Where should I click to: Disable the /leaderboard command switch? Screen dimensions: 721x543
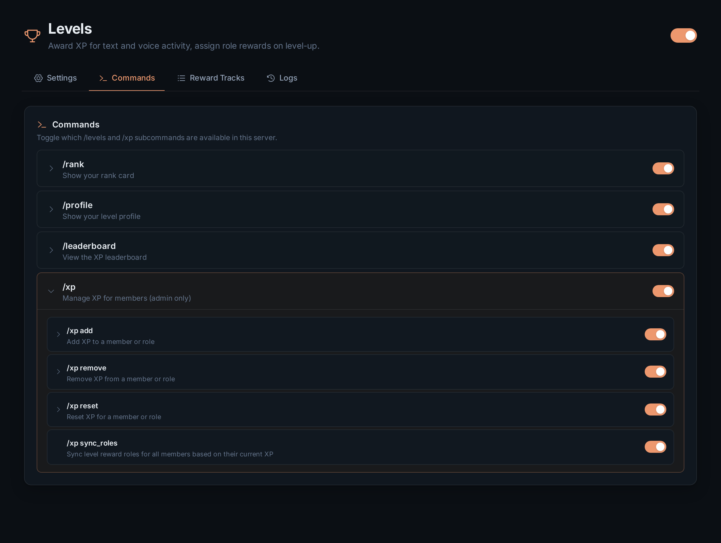(663, 250)
